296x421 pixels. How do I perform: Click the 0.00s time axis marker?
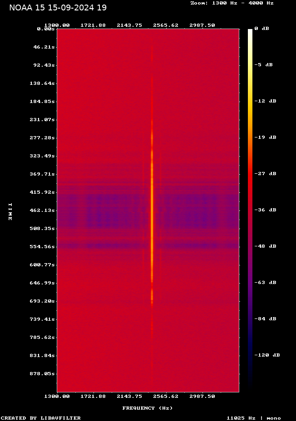pyautogui.click(x=46, y=29)
